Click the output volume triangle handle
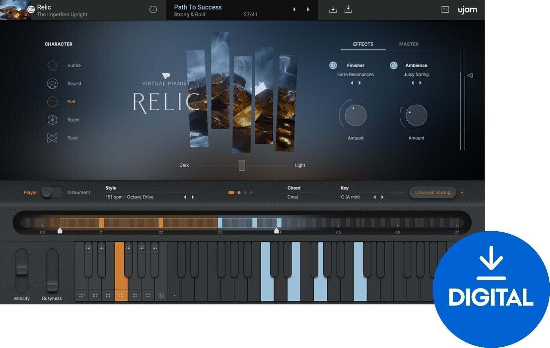This screenshot has height=348, width=550. point(470,75)
